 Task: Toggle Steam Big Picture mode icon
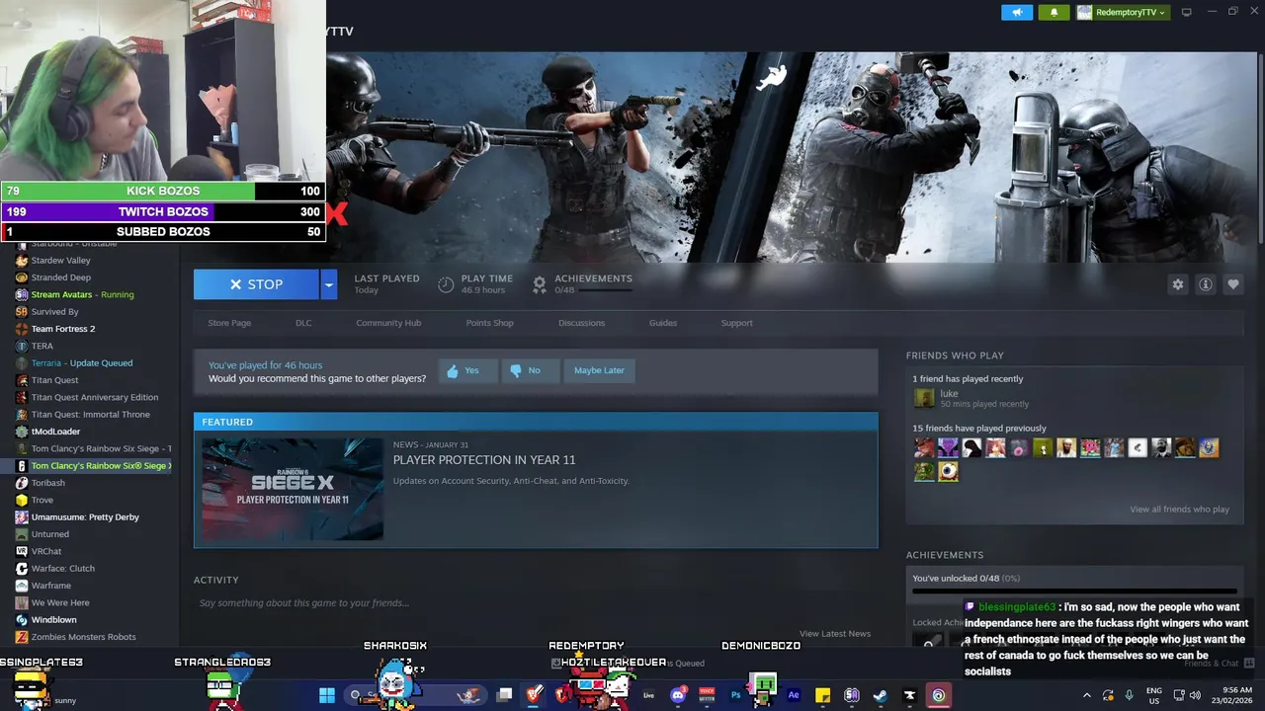coord(1187,12)
